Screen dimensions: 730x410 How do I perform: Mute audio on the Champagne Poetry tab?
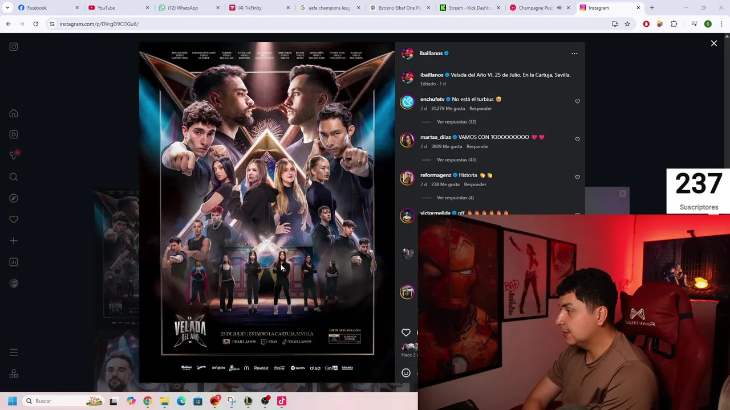(559, 8)
